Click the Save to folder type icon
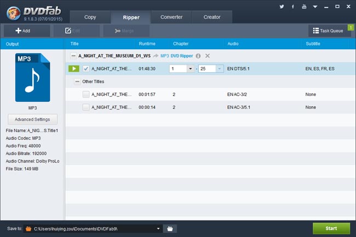This screenshot has width=356, height=237. (28, 229)
